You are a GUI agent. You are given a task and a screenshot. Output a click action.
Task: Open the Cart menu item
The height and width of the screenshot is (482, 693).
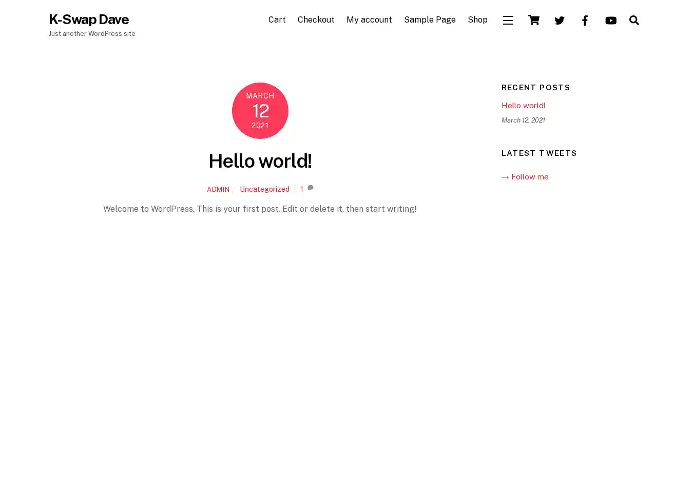277,20
